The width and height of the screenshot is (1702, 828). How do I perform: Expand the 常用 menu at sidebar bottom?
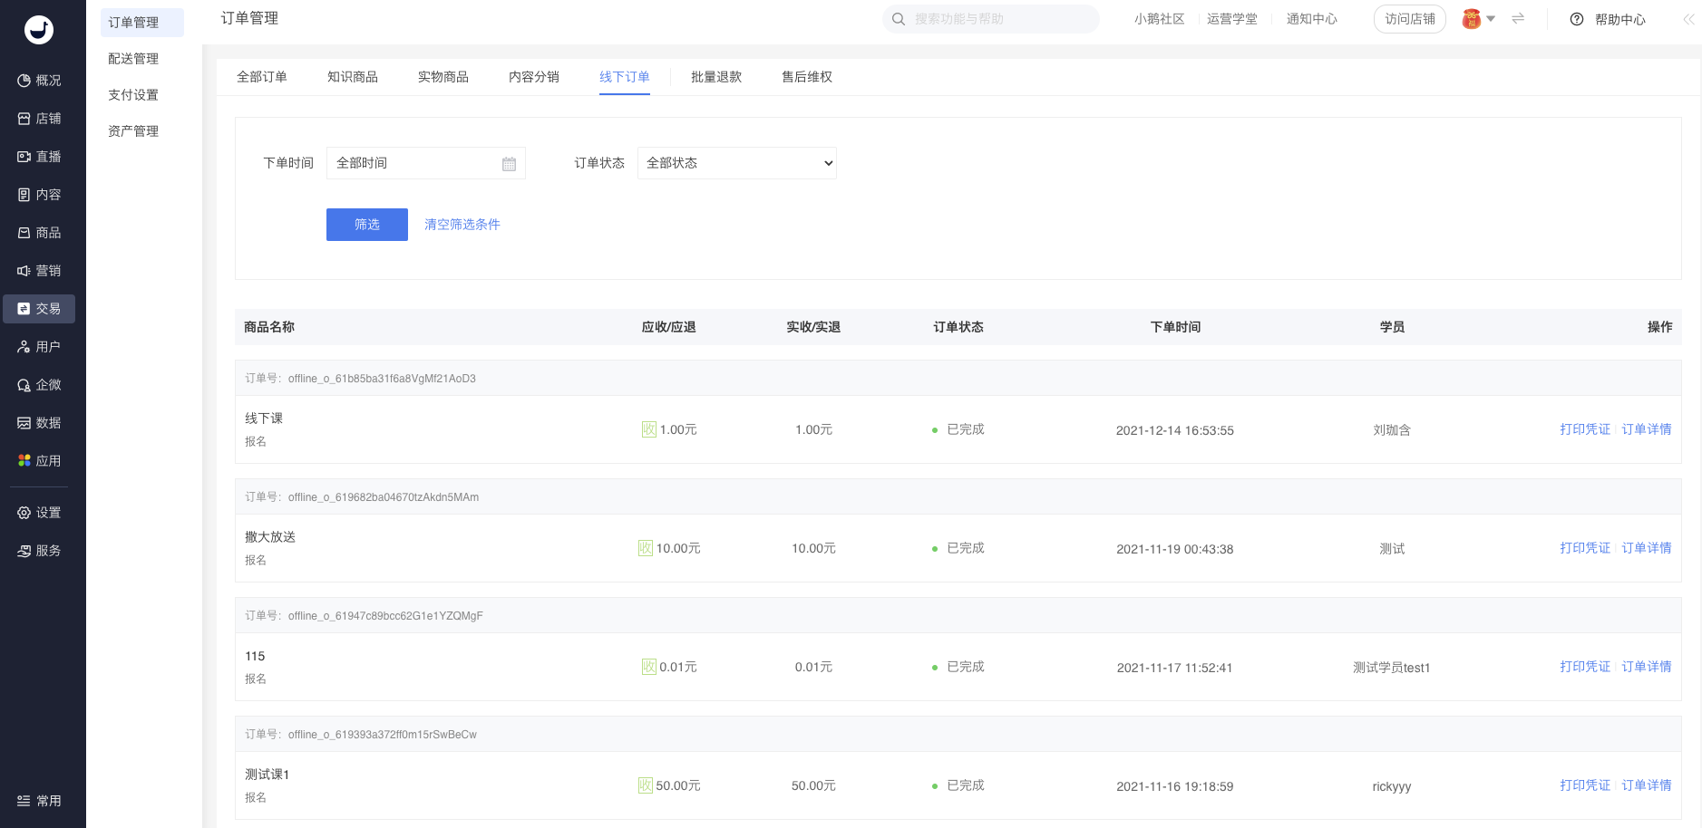(39, 801)
